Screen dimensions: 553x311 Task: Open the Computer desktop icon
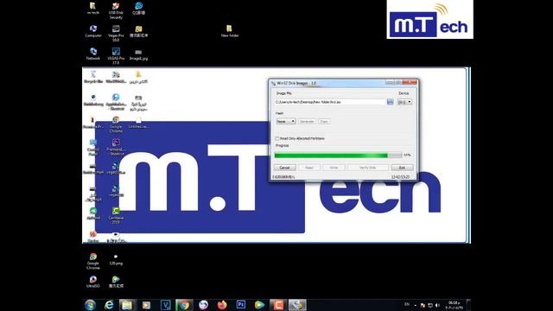click(x=93, y=31)
